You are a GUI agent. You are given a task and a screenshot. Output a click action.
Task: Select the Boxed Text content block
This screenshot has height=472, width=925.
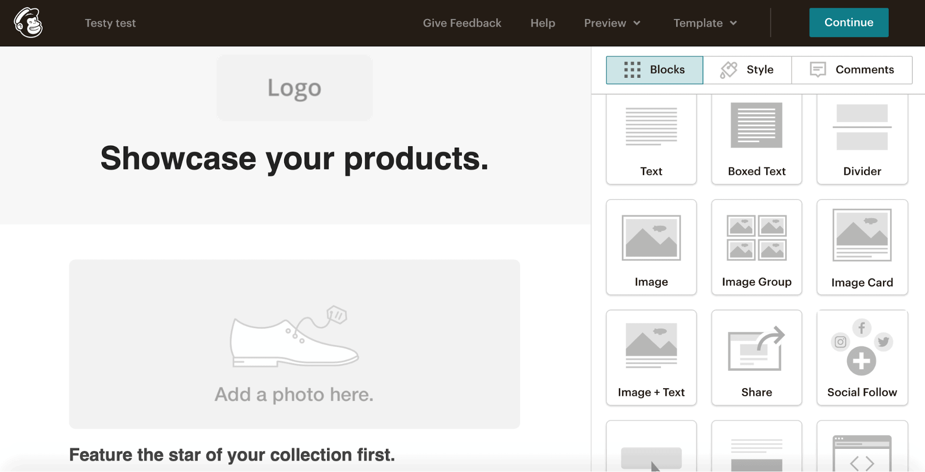tap(757, 139)
